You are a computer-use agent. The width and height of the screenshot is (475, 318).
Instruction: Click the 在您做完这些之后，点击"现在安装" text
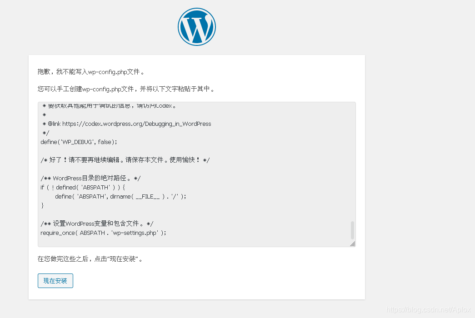pos(90,259)
